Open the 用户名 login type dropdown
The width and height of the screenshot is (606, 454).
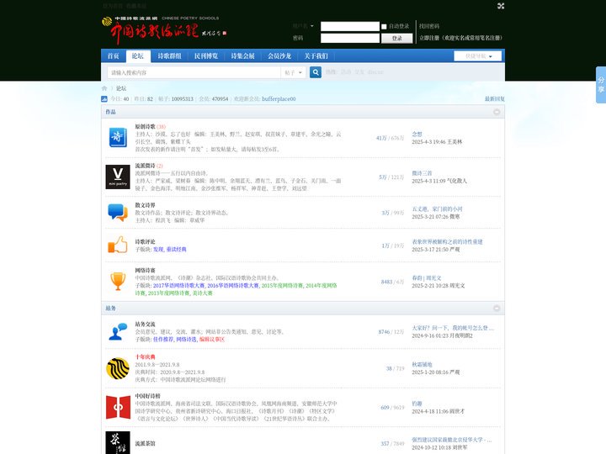click(303, 26)
